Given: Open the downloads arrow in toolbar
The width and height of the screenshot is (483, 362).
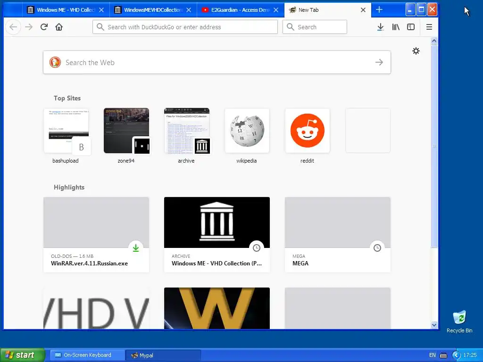Looking at the screenshot, I should point(381,27).
